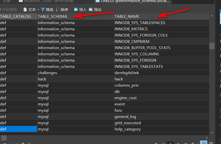The image size is (221, 144).
Task: Click mysql schema cell in engine_cost row
Action: [76, 98]
